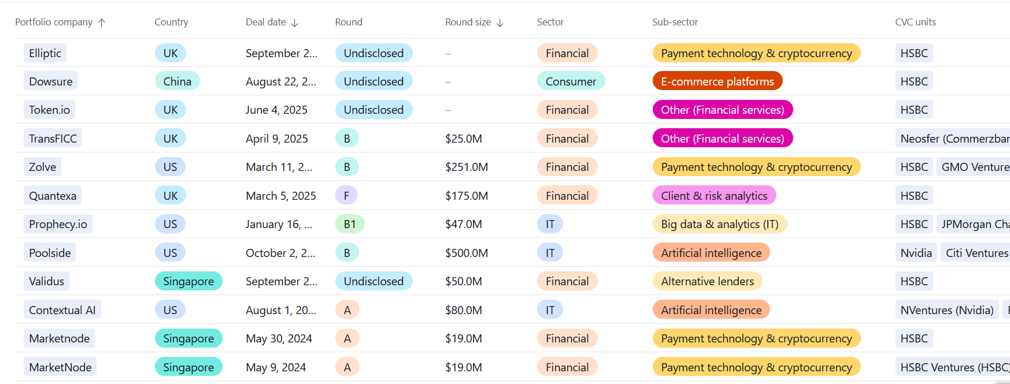Click the Portfolio company ascending sort arrow
This screenshot has width=1010, height=384.
coord(102,23)
